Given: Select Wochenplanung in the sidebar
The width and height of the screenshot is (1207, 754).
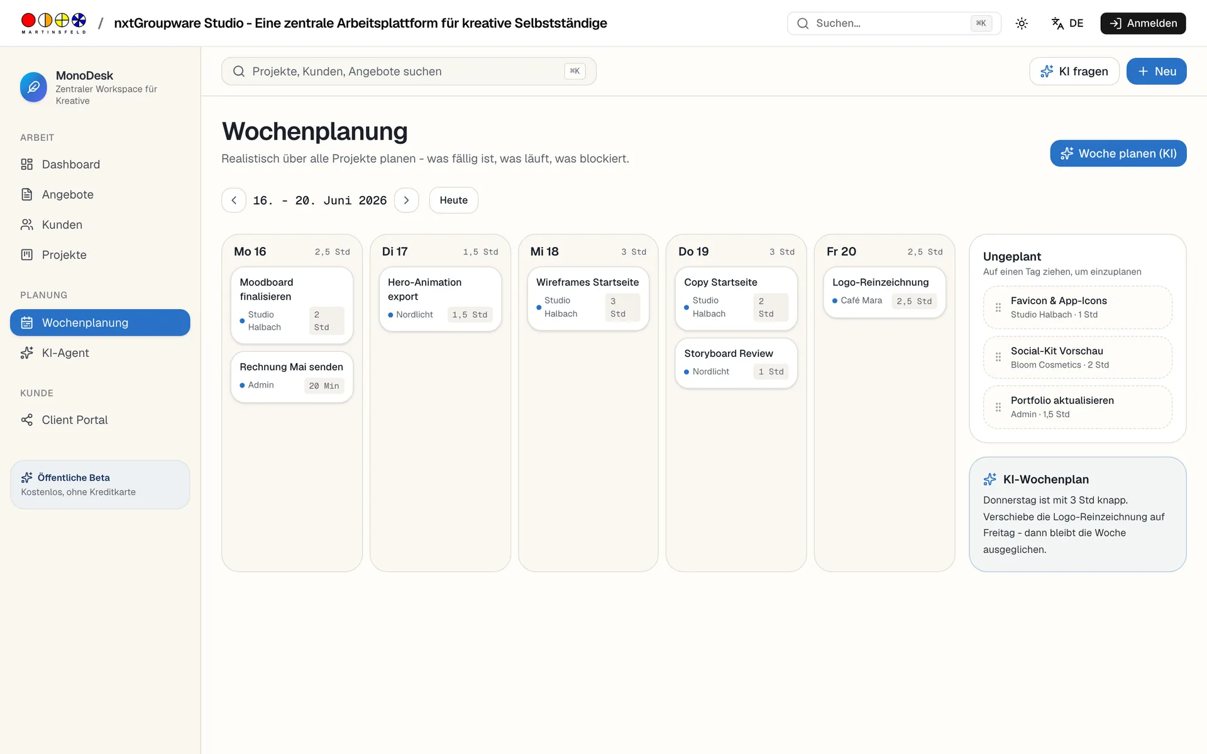Looking at the screenshot, I should tap(100, 322).
